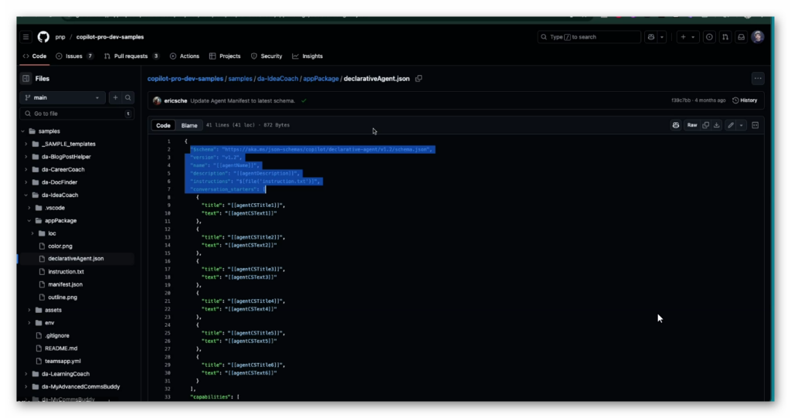Copy raw file contents icon
This screenshot has width=791, height=418.
pos(706,125)
